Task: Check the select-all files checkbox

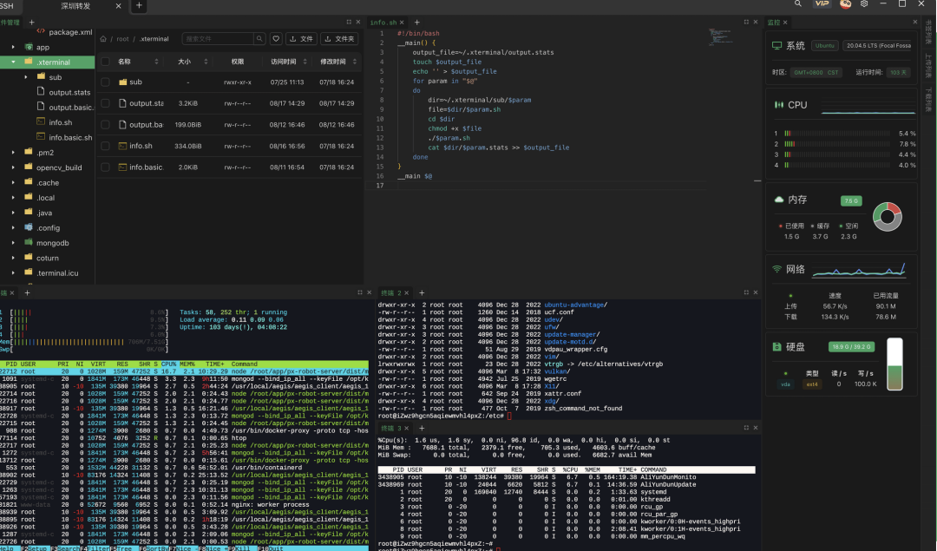Action: tap(105, 62)
